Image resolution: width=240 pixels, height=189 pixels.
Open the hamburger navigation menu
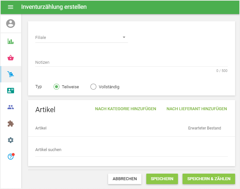coord(10,7)
